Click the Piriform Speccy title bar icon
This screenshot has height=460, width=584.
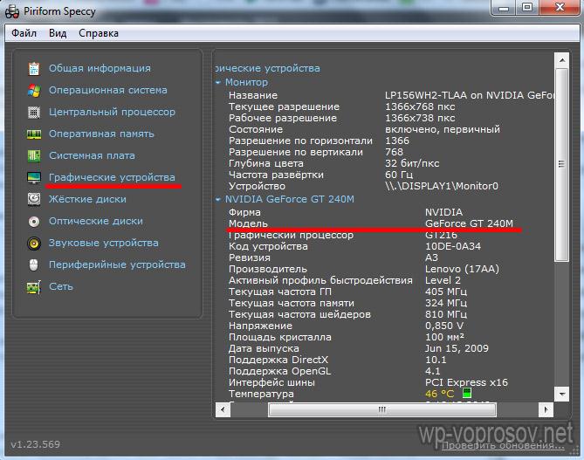click(12, 11)
